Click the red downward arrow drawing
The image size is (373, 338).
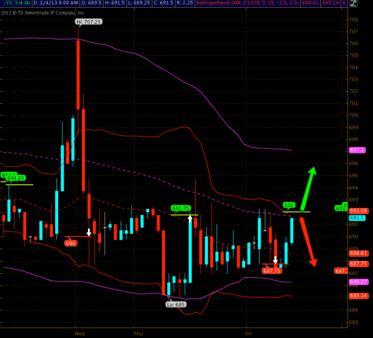308,242
